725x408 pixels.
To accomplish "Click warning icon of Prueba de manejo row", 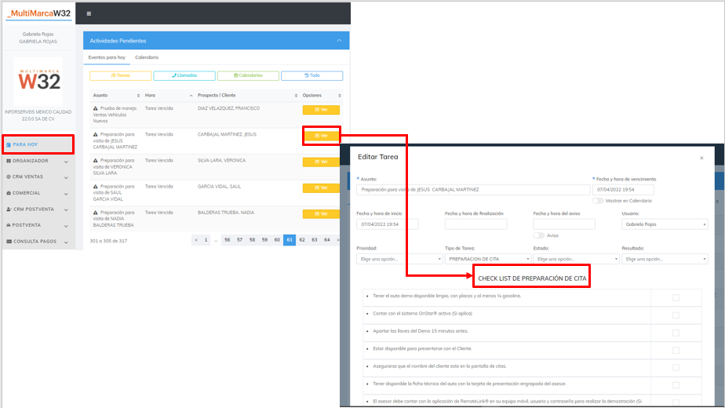I will [96, 108].
